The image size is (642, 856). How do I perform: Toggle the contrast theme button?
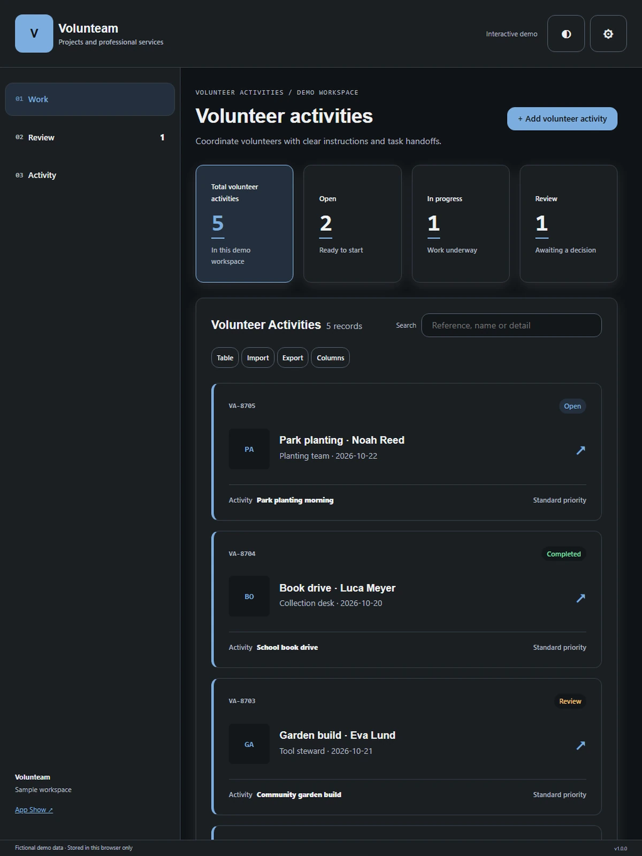pos(566,34)
